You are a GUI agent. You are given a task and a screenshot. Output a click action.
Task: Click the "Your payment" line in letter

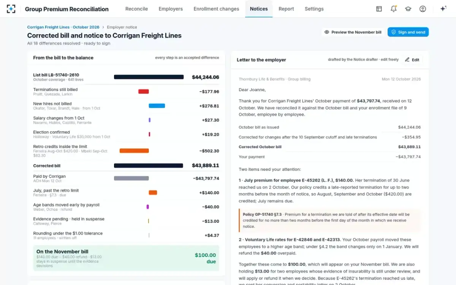pos(330,157)
